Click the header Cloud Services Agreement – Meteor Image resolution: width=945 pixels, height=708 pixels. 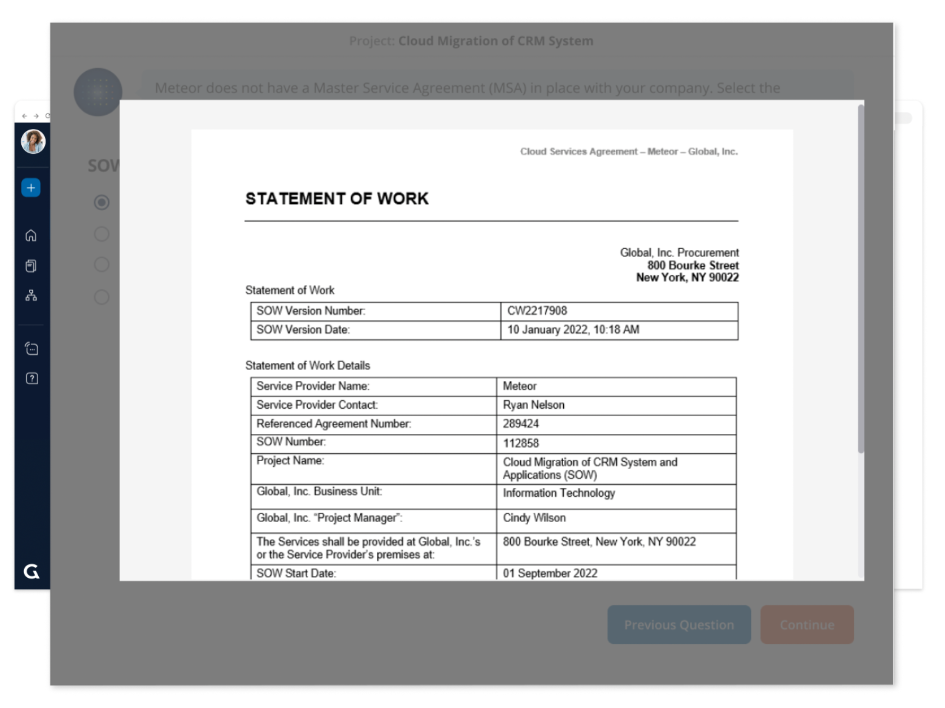(x=629, y=152)
